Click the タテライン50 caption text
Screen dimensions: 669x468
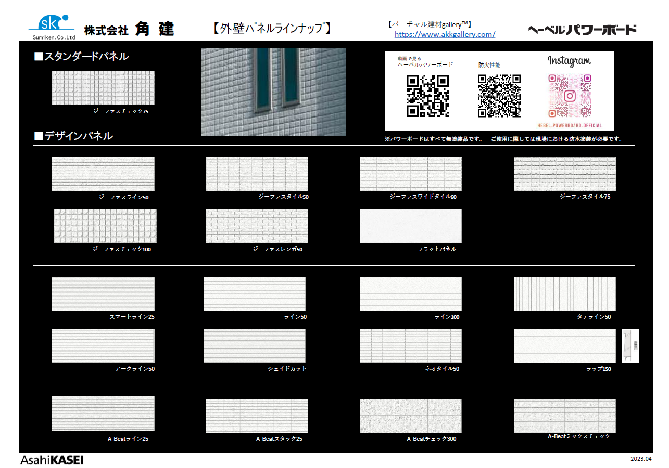tap(594, 317)
